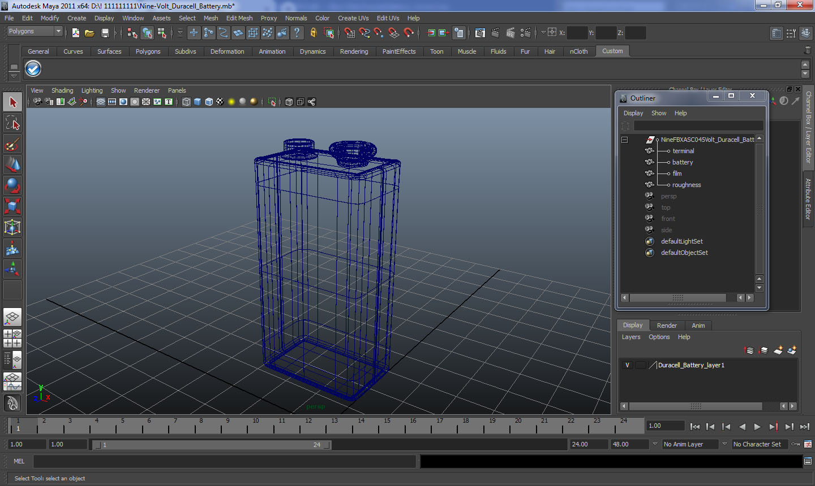
Task: Choose the Move tool cone icon
Action: tap(12, 164)
